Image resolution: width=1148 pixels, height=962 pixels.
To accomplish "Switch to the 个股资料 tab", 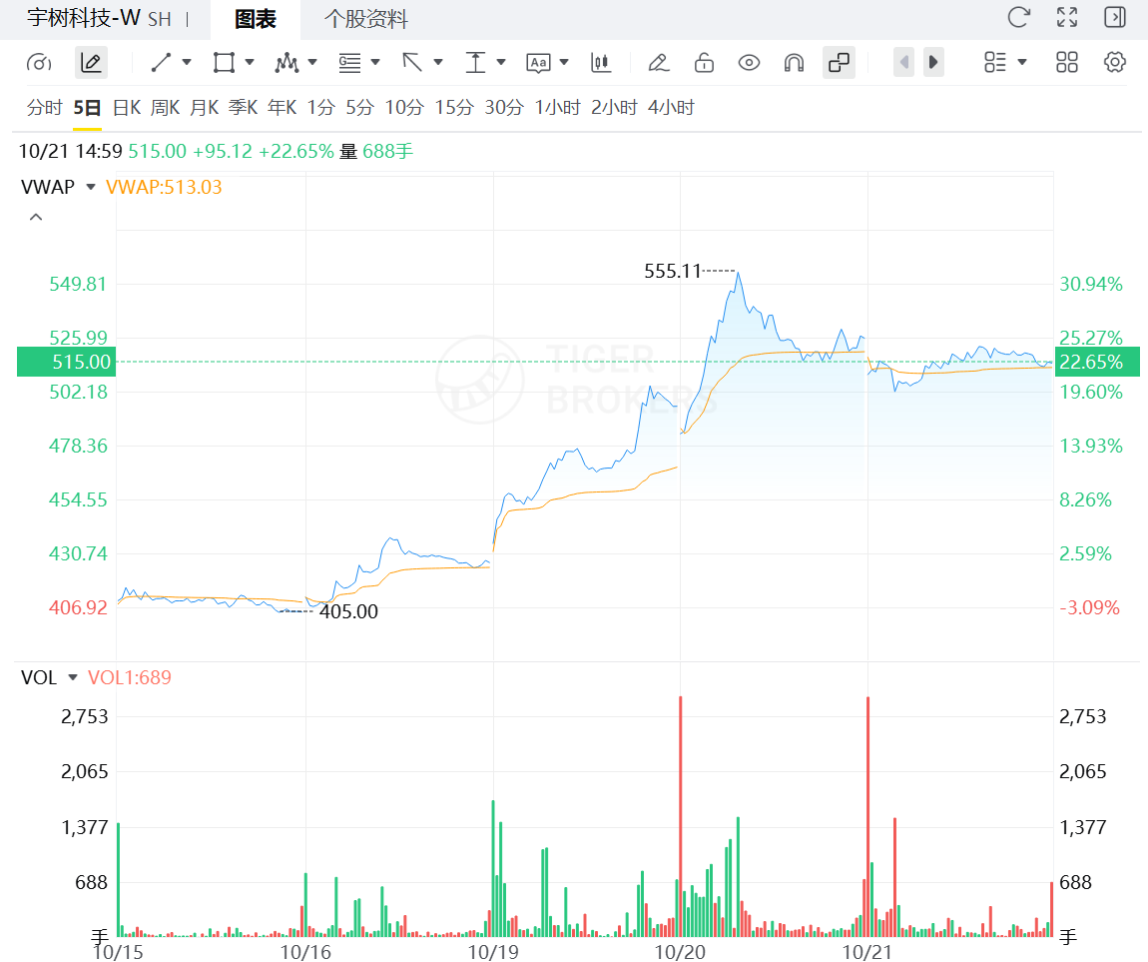I will pyautogui.click(x=366, y=19).
